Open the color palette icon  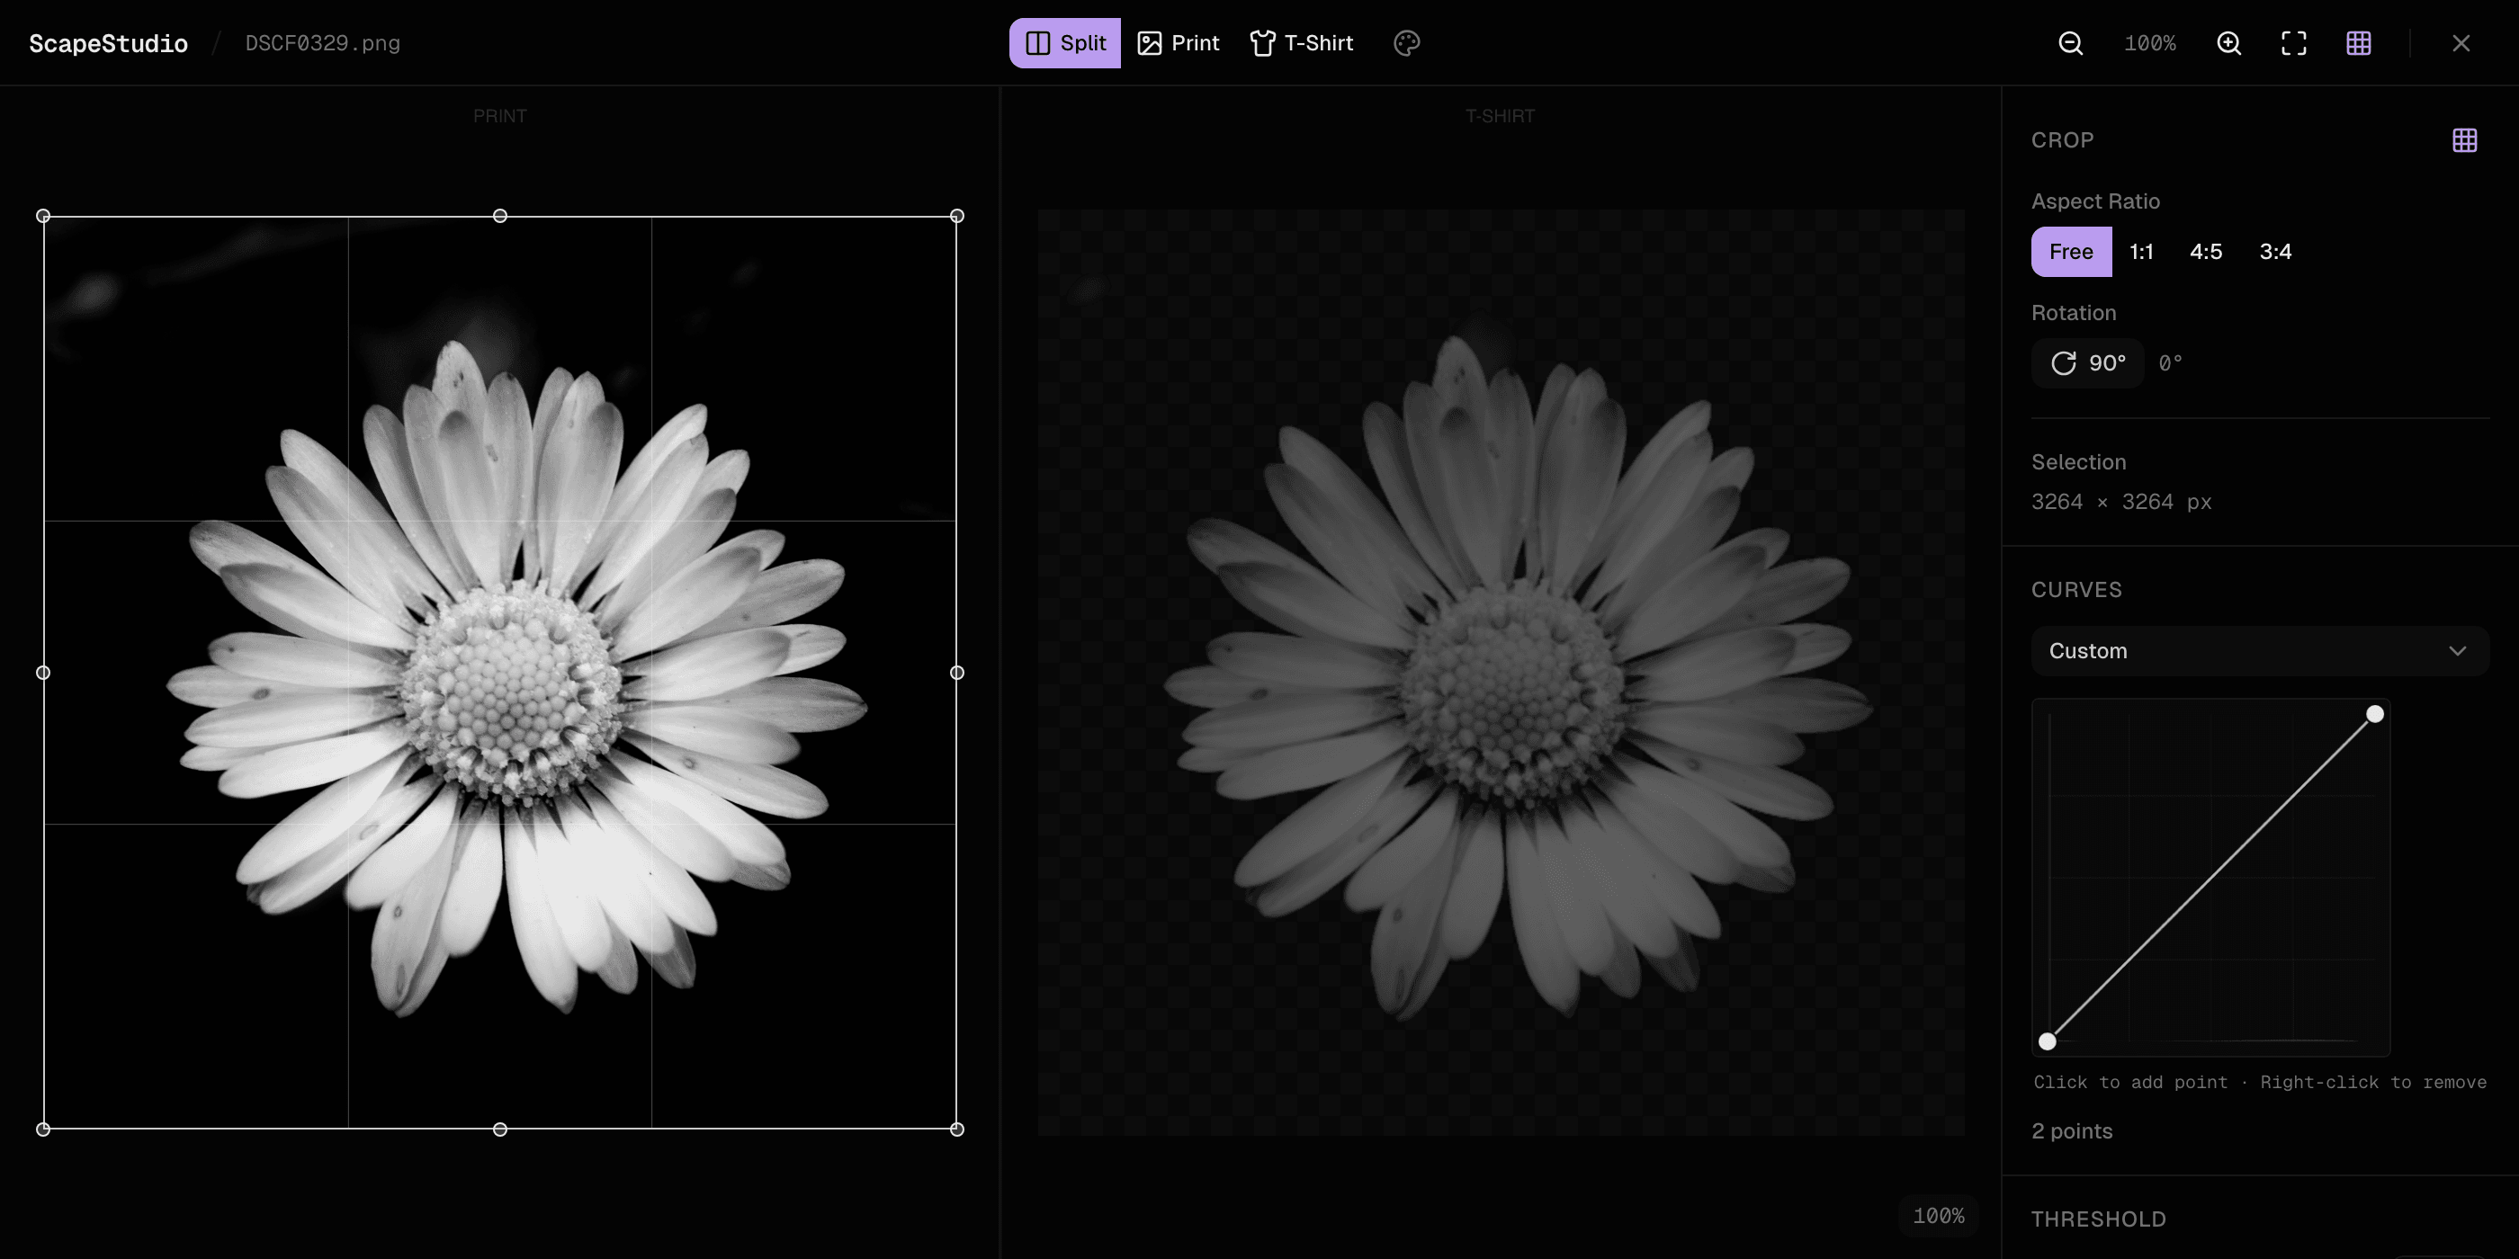pos(1406,43)
